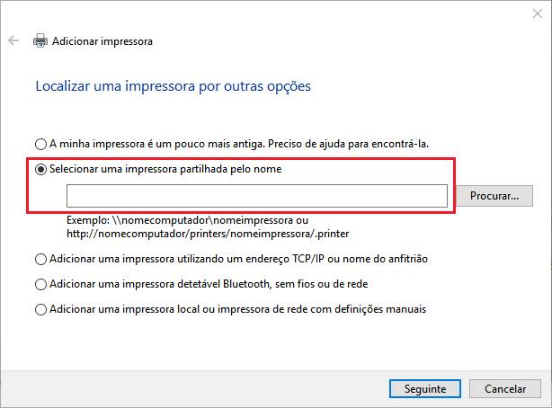552x408 pixels.
Task: Choose the TCP/IP address radio option
Action: click(40, 260)
